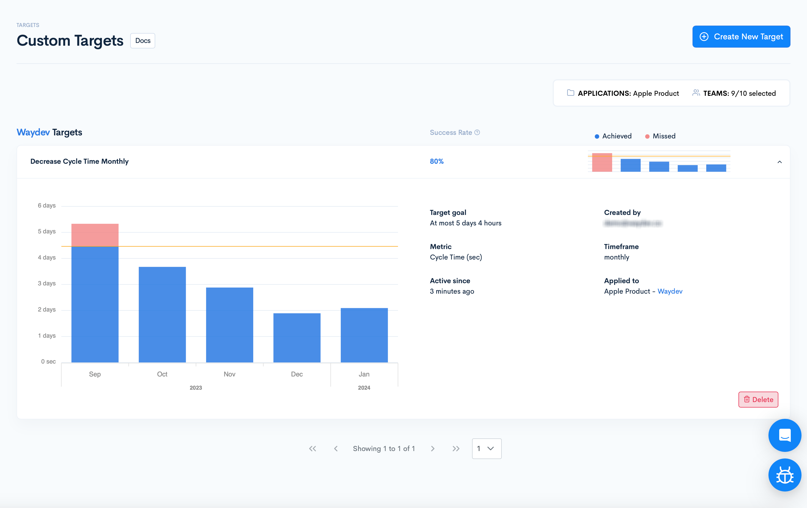Go to the first page arrow
807x508 pixels.
312,448
